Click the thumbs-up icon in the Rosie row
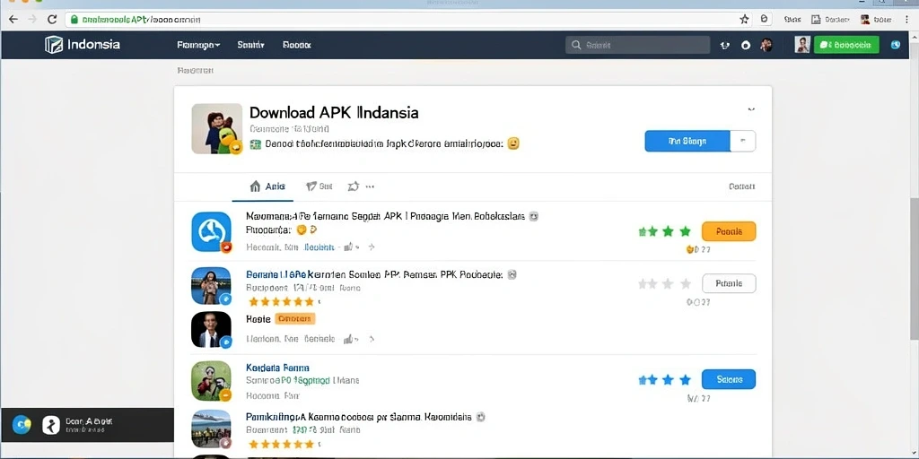919x459 pixels. point(349,338)
